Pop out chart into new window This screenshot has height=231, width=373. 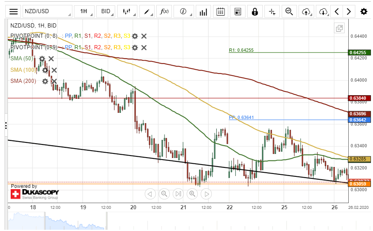339,28
